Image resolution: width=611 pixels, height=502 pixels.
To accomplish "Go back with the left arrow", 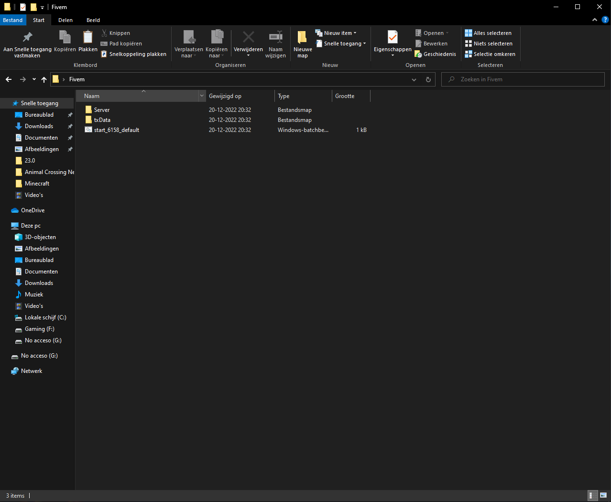I will point(9,79).
